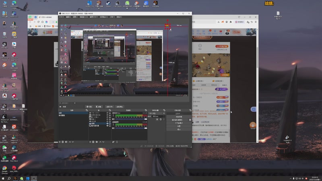Add a transition with plus icon
Image resolution: width=322 pixels, height=181 pixels.
(157, 119)
